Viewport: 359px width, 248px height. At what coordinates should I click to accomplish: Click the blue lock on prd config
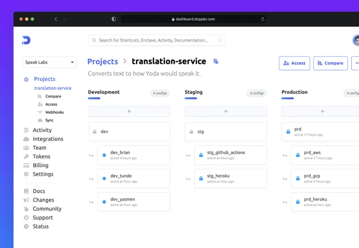pyautogui.click(x=288, y=132)
